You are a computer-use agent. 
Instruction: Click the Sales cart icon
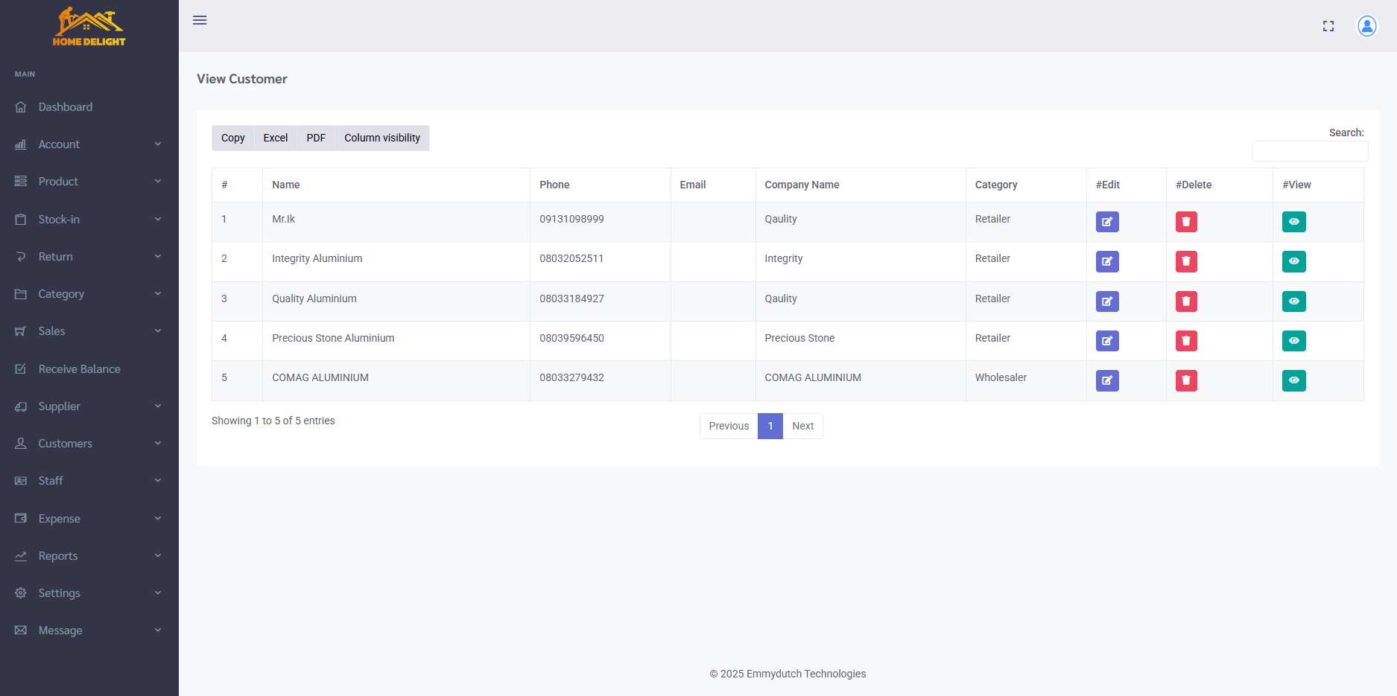pyautogui.click(x=21, y=331)
